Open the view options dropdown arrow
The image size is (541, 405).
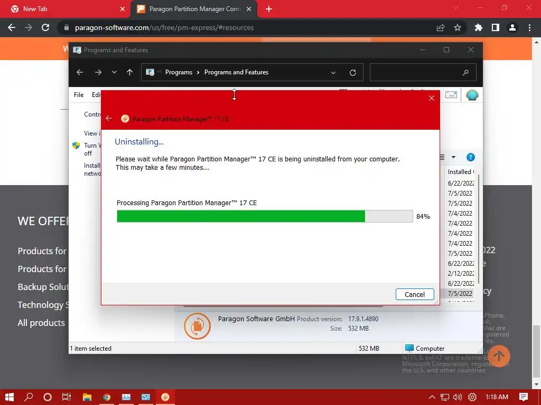point(454,157)
